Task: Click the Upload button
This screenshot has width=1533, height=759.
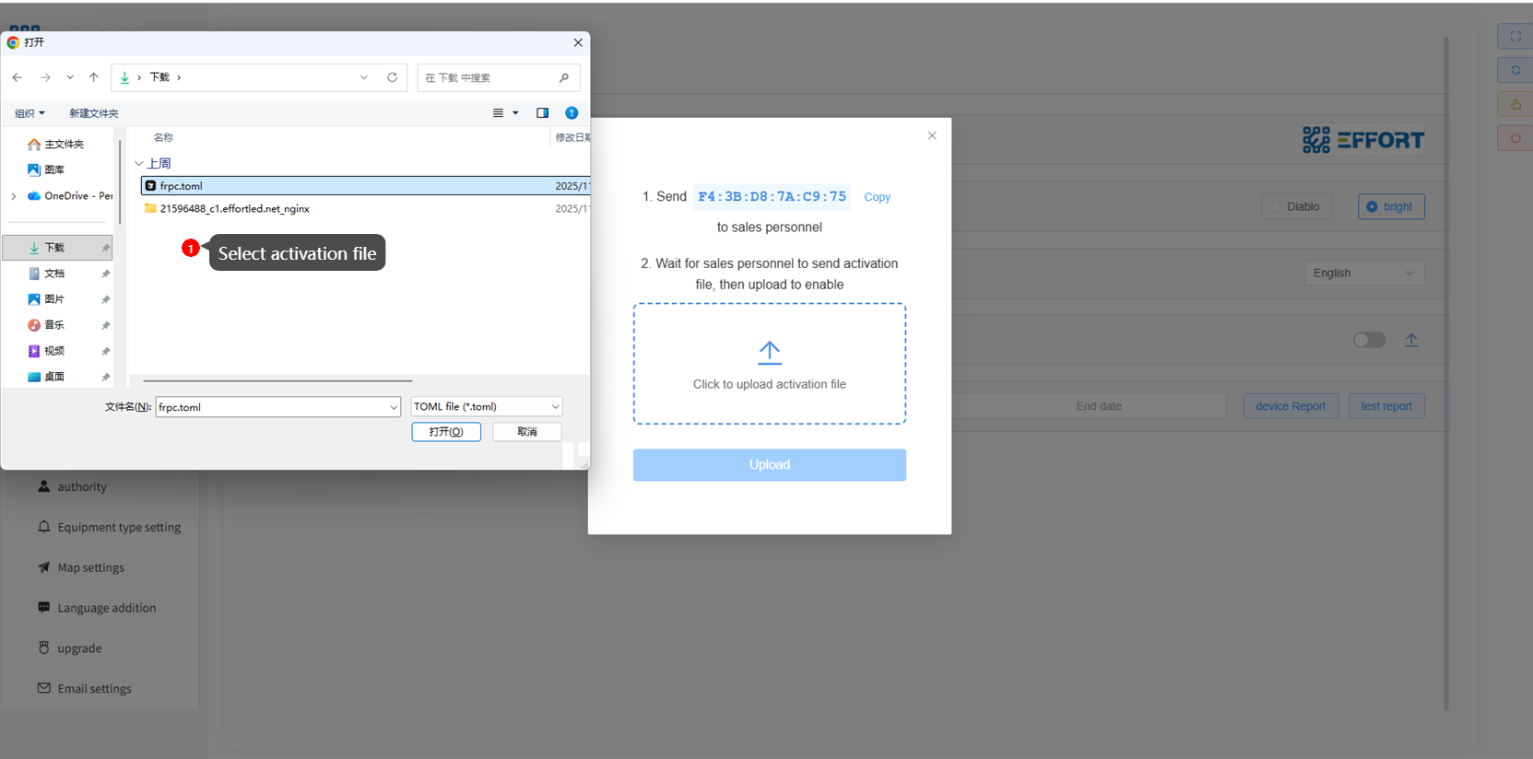Action: [770, 465]
